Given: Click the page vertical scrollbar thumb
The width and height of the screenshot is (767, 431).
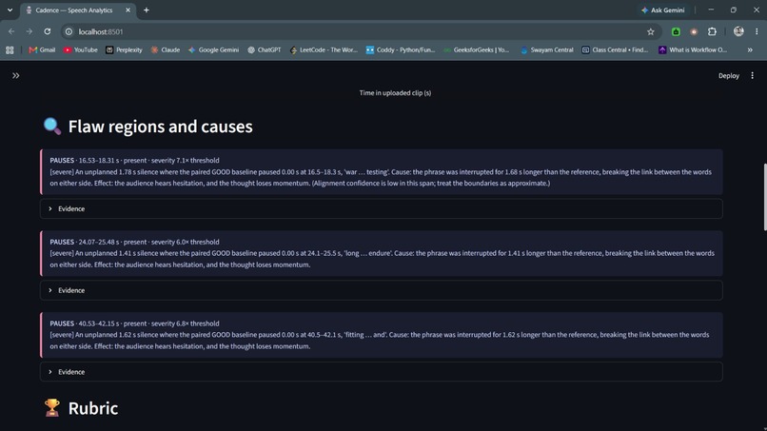Looking at the screenshot, I should coord(764,197).
